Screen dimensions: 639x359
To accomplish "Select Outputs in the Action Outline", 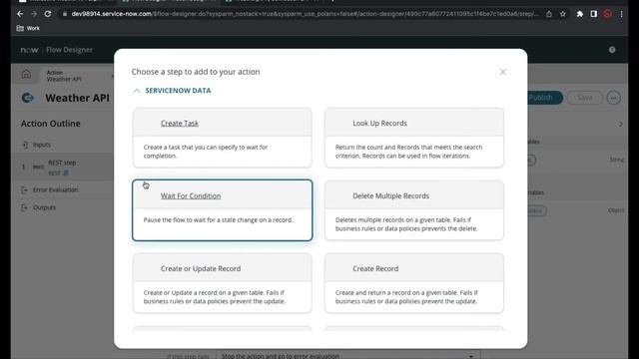I will (44, 207).
